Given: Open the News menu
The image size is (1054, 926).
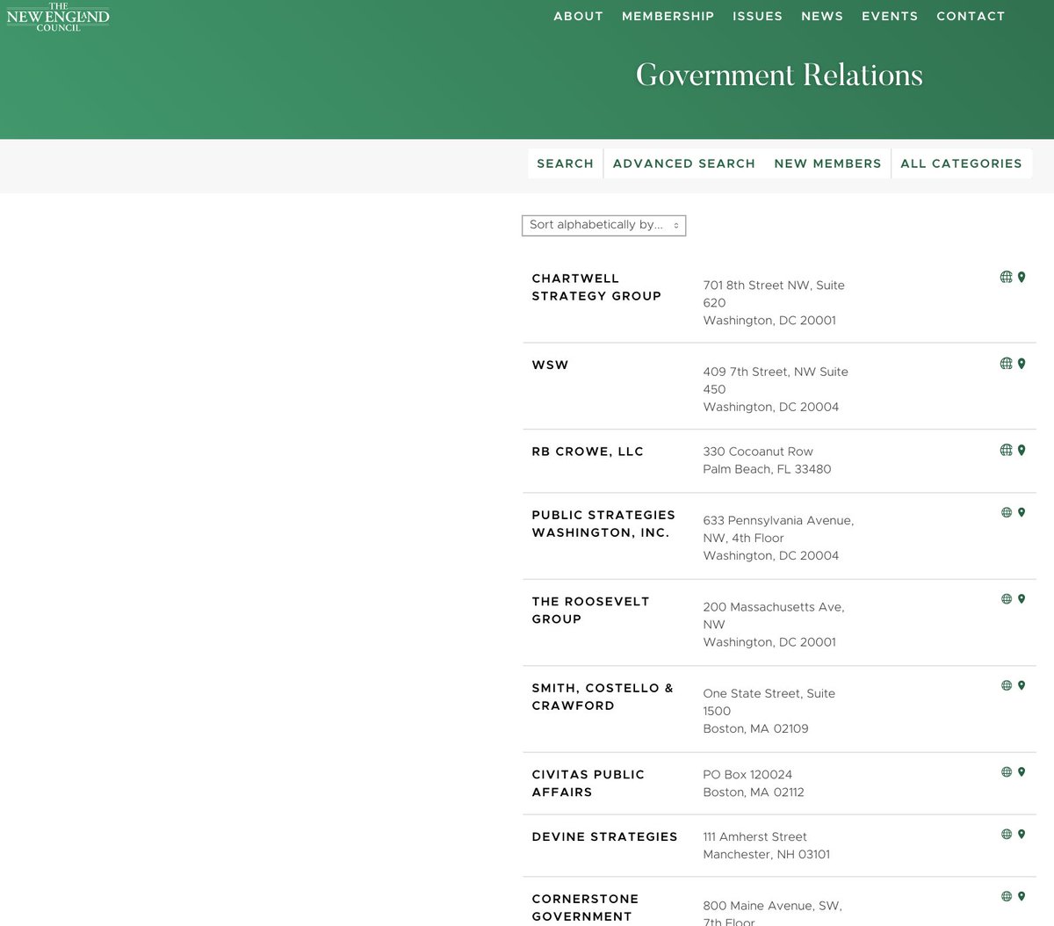Looking at the screenshot, I should pos(822,16).
